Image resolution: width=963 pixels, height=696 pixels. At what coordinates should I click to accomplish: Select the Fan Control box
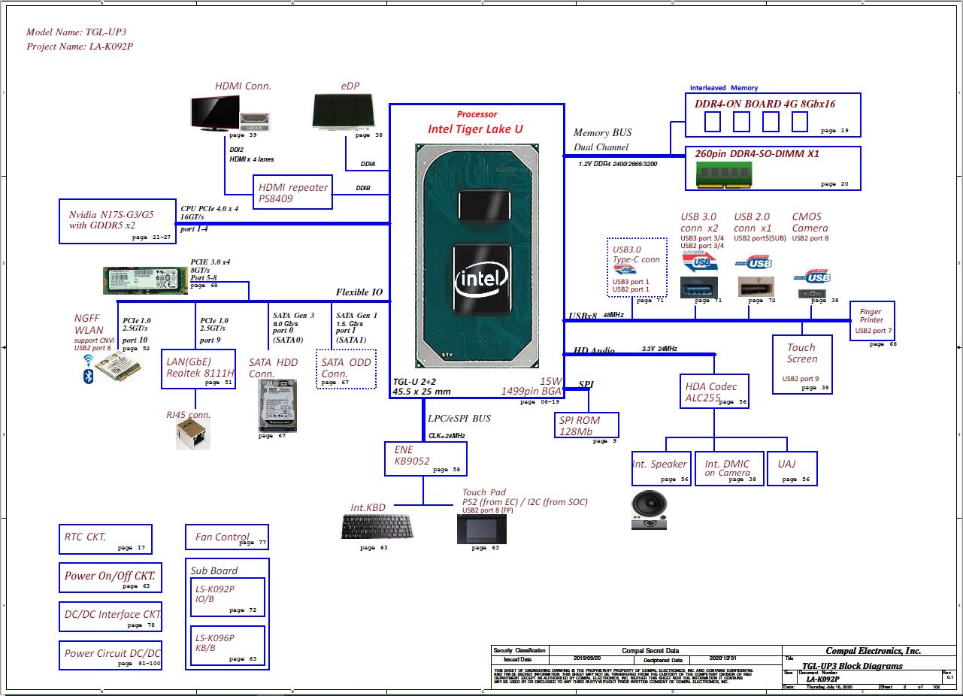click(226, 537)
